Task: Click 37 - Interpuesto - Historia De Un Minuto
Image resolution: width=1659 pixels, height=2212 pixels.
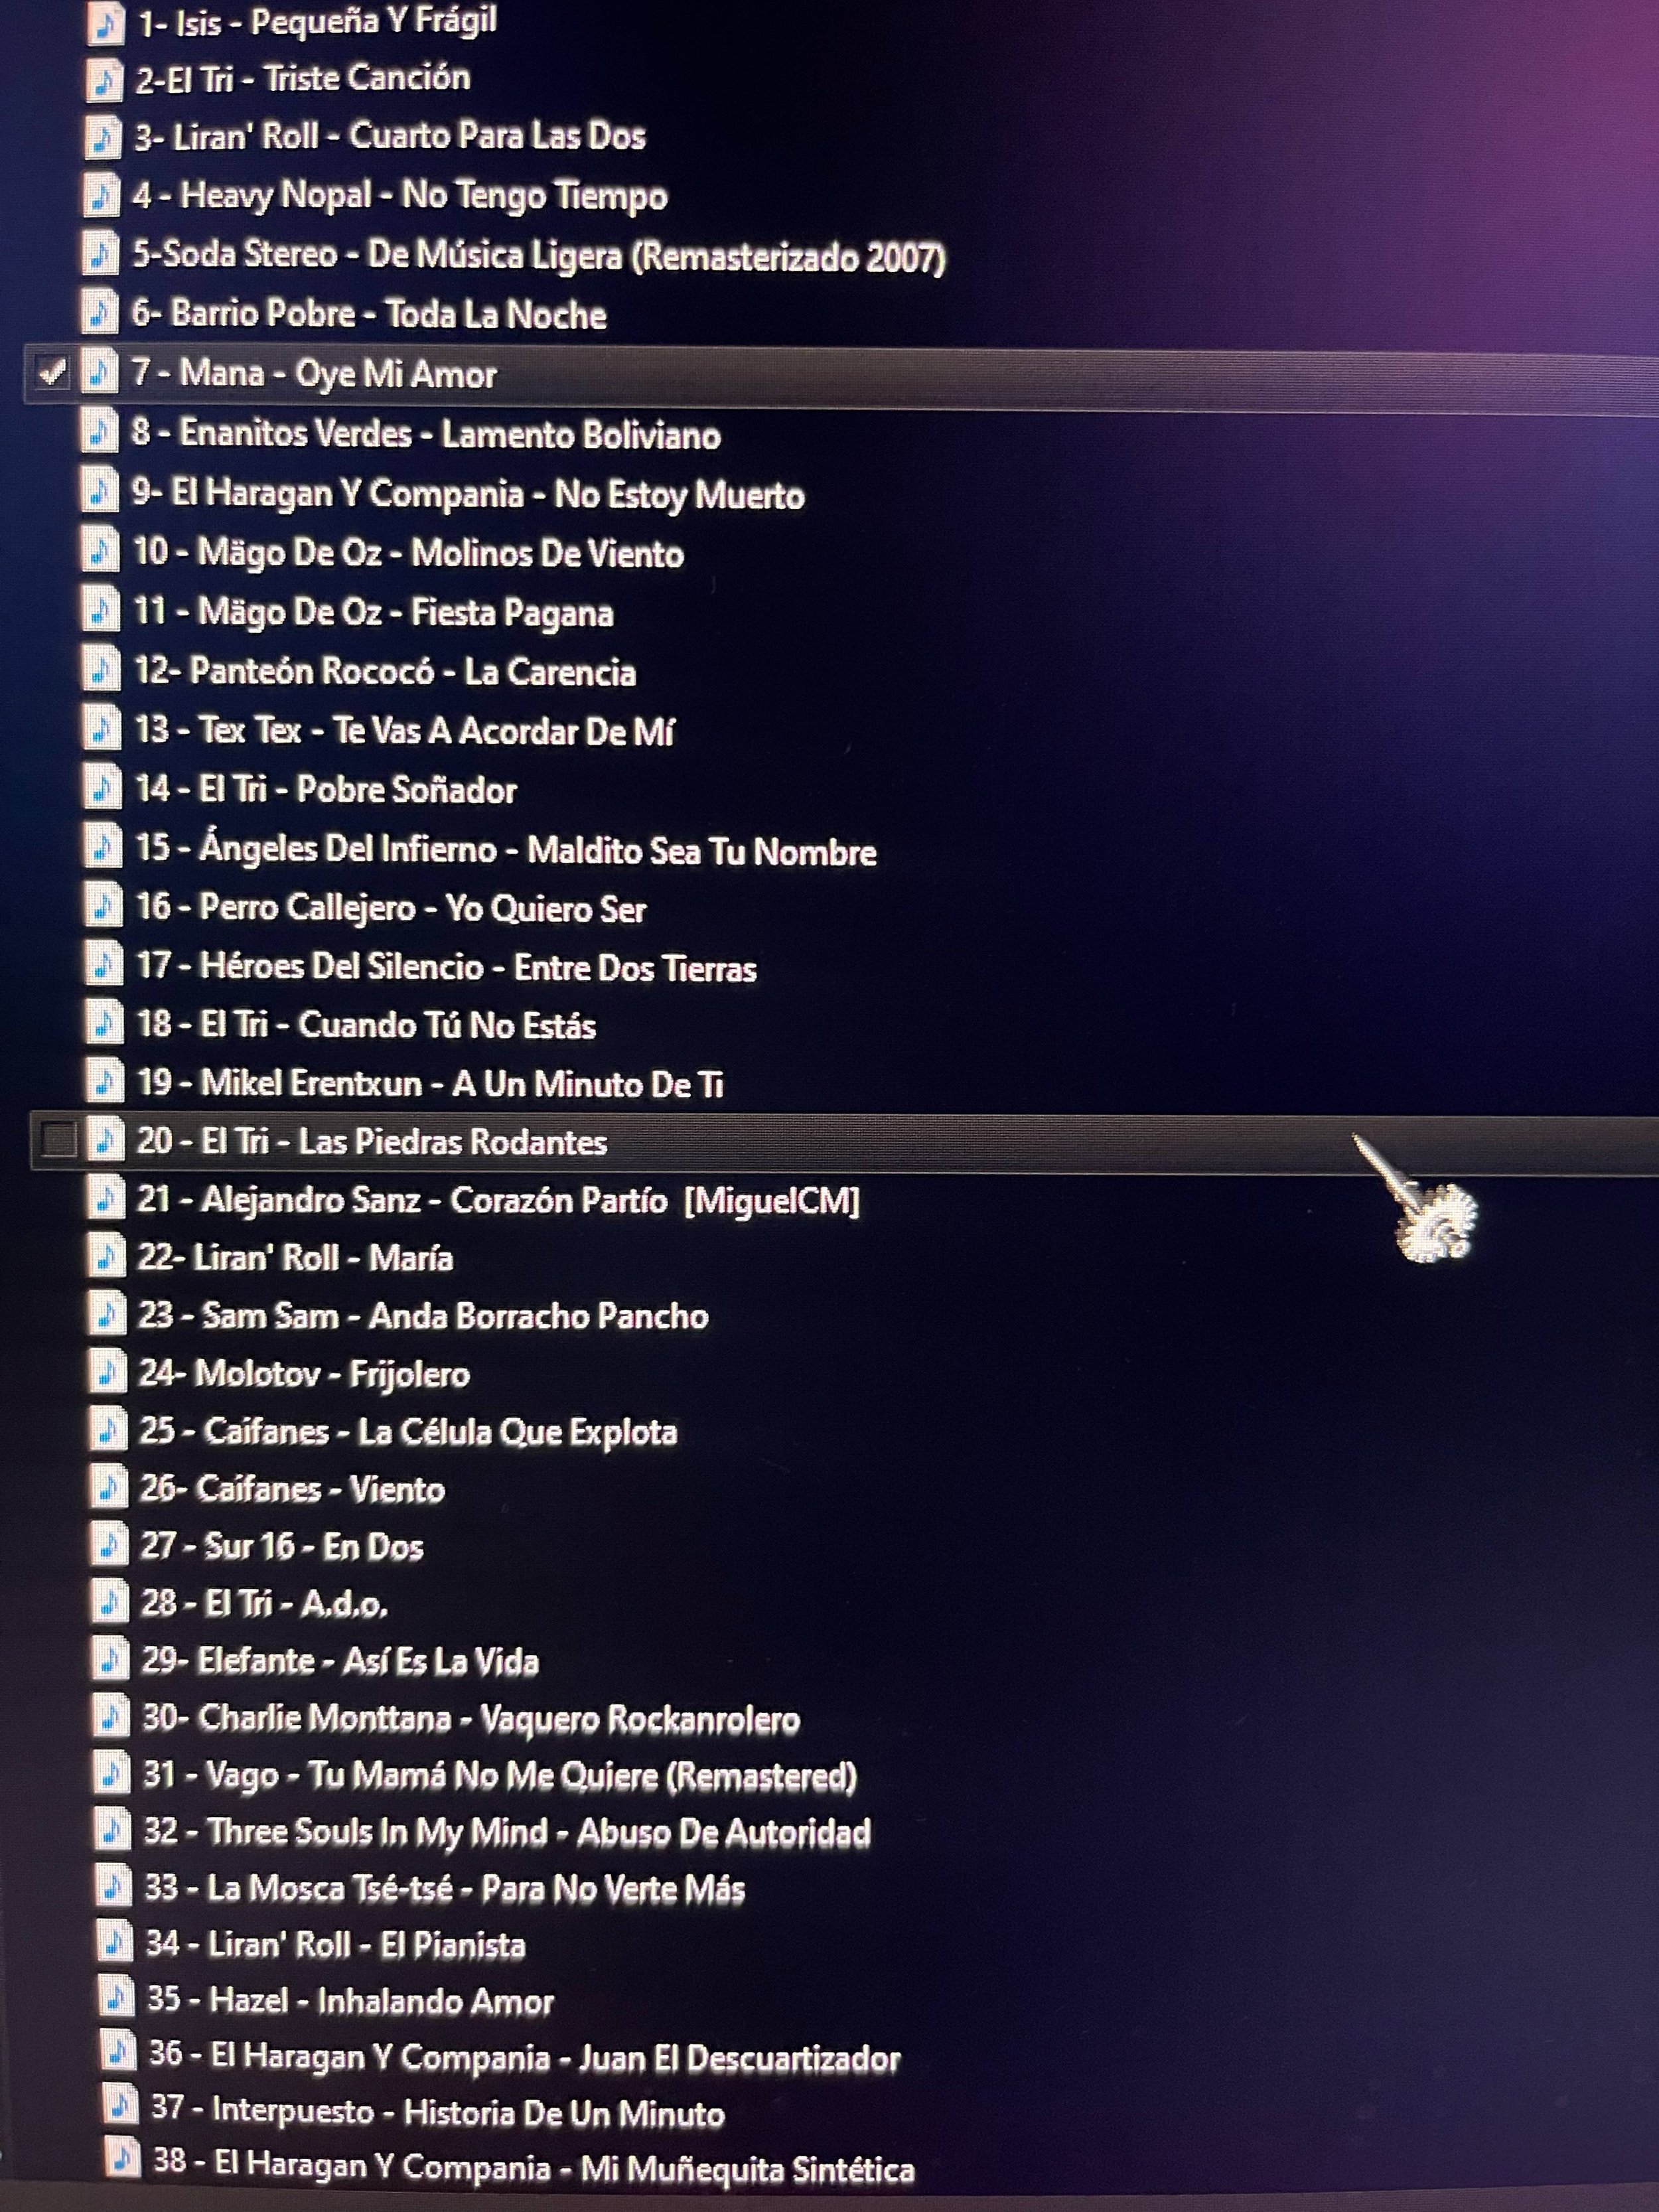Action: coord(438,2111)
